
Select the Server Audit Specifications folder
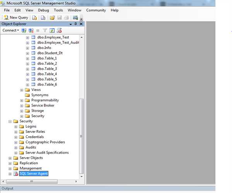coord(47,152)
